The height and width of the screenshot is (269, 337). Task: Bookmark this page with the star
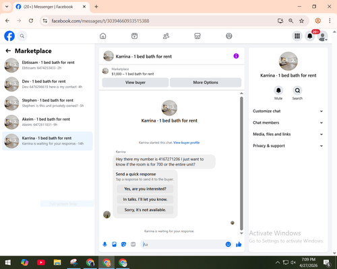301,21
